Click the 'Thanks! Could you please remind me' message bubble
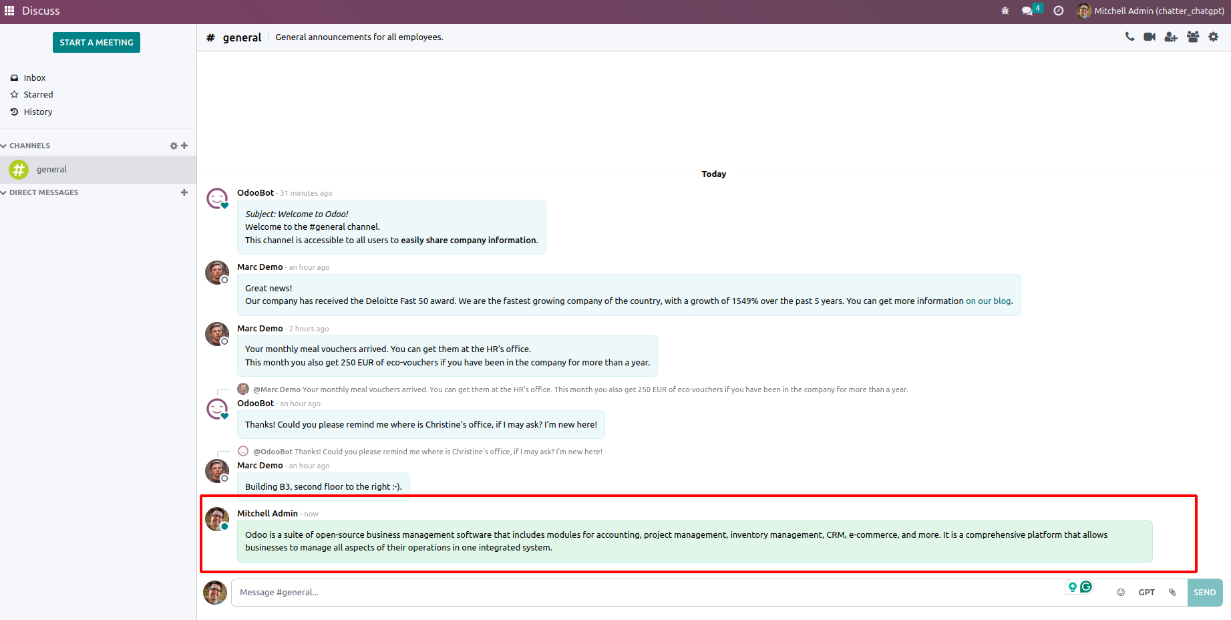Image resolution: width=1231 pixels, height=620 pixels. pyautogui.click(x=421, y=425)
